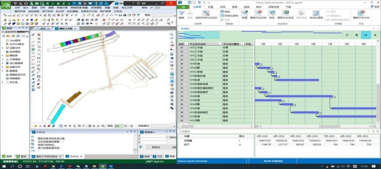Image resolution: width=381 pixels, height=169 pixels.
Task: Click the Percent Complete Update icon
Action: [316, 13]
